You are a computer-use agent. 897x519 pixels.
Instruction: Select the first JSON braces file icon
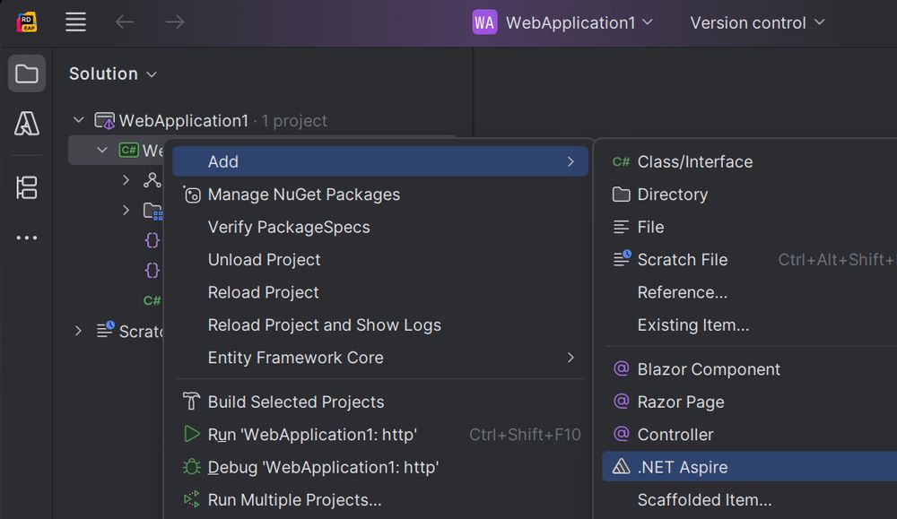pyautogui.click(x=152, y=240)
